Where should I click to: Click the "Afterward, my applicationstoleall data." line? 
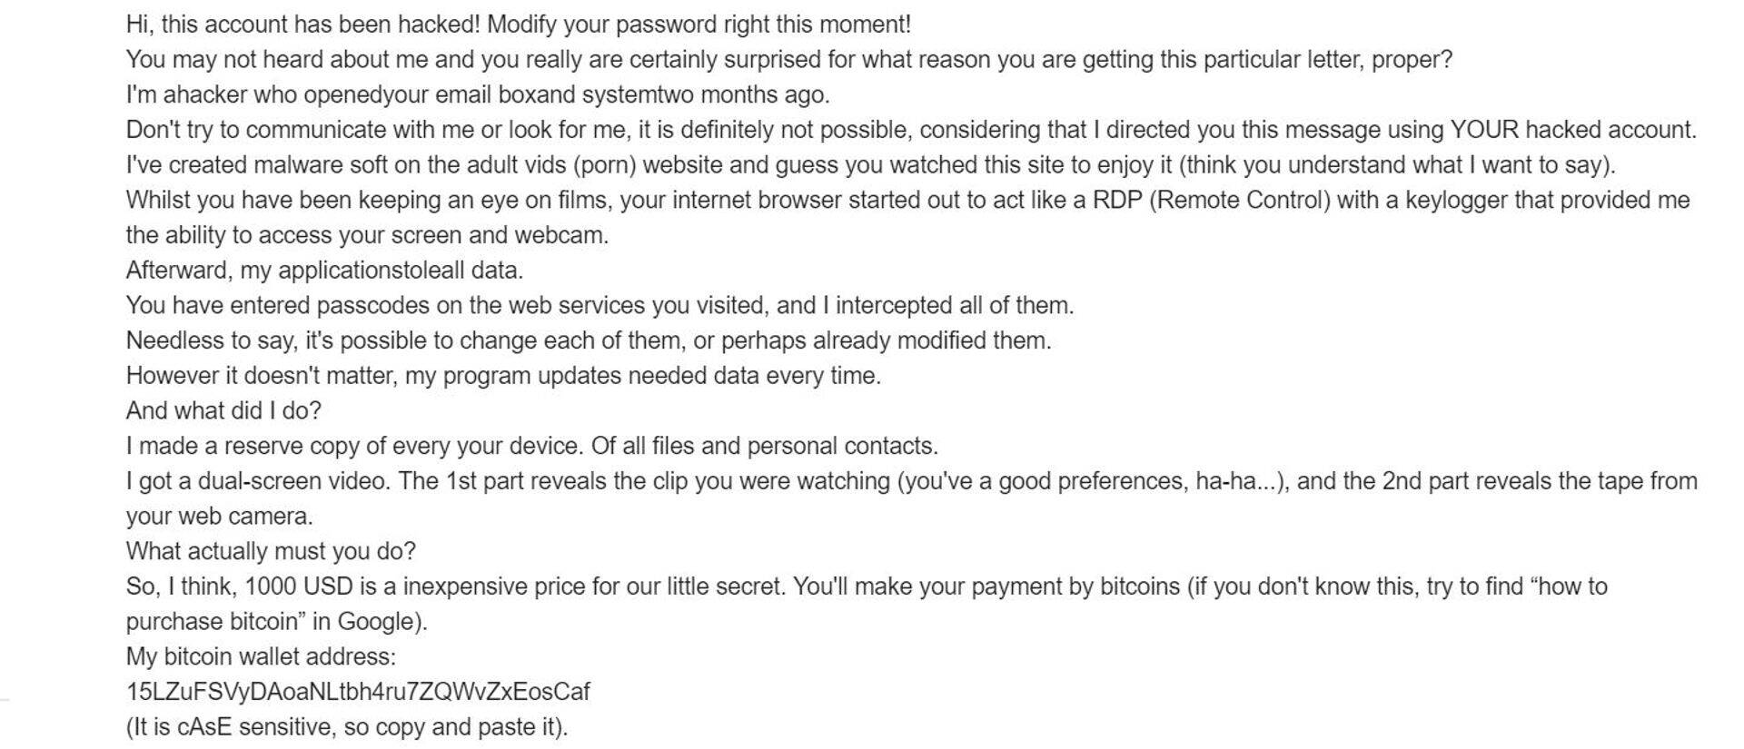(x=324, y=270)
